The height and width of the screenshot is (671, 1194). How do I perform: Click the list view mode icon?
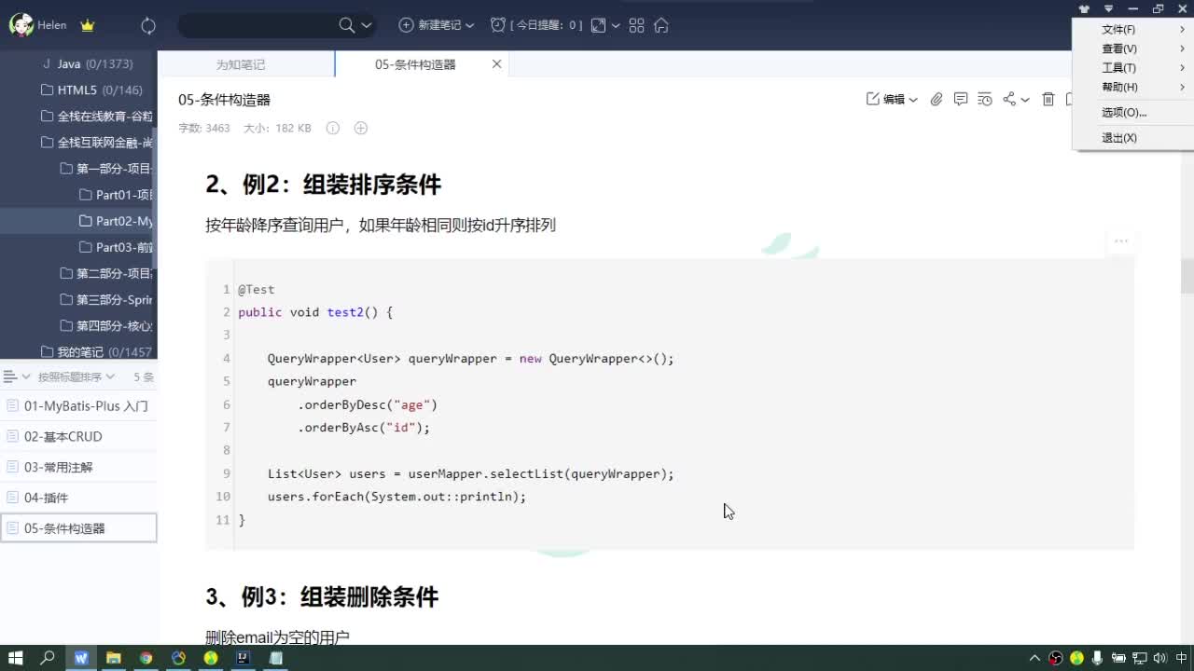click(x=11, y=377)
